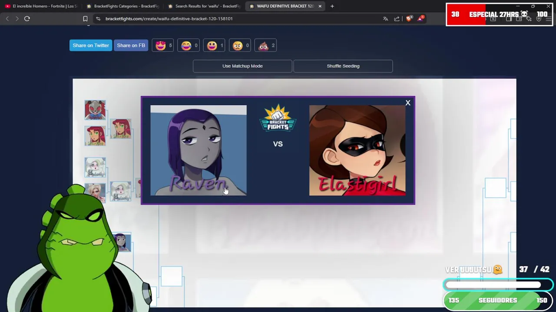React with laughing emoji
Viewport: 556px width, 312px height.
189,45
